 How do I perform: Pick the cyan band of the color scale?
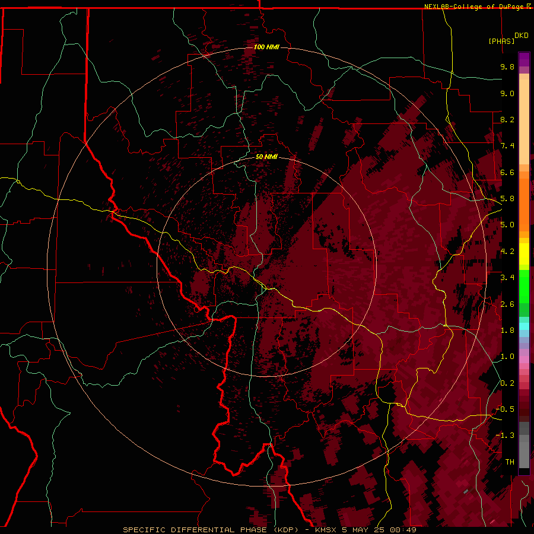[x=524, y=326]
